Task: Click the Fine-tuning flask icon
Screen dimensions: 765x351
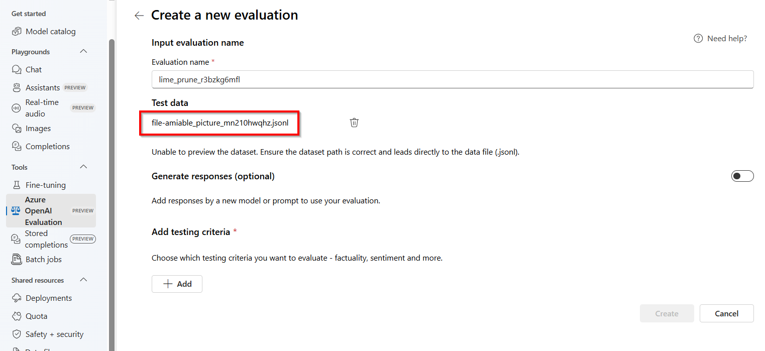Action: coord(17,185)
